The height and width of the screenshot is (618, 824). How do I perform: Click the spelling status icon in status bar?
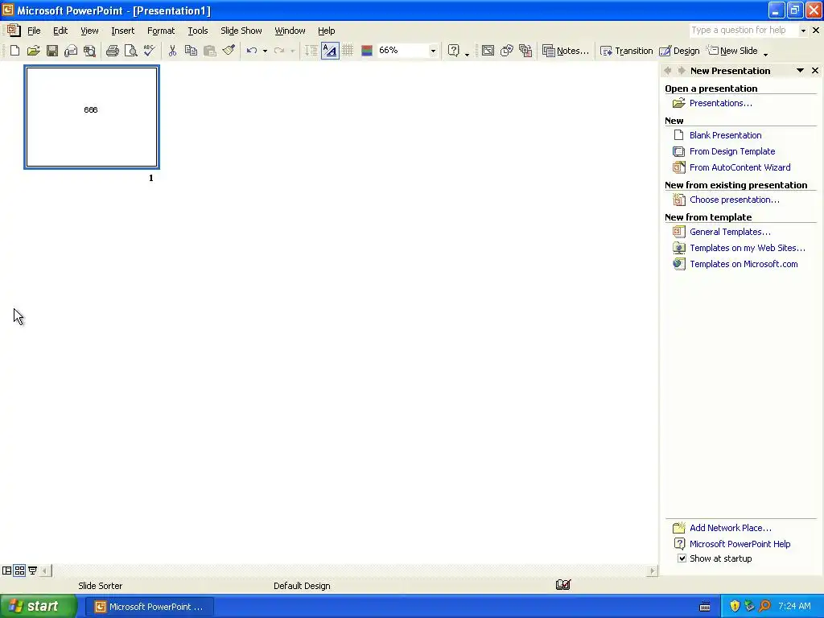click(x=562, y=584)
